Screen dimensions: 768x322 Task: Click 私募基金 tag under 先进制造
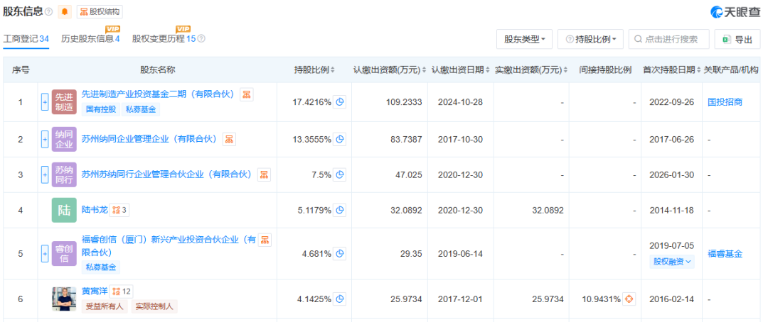pos(140,109)
